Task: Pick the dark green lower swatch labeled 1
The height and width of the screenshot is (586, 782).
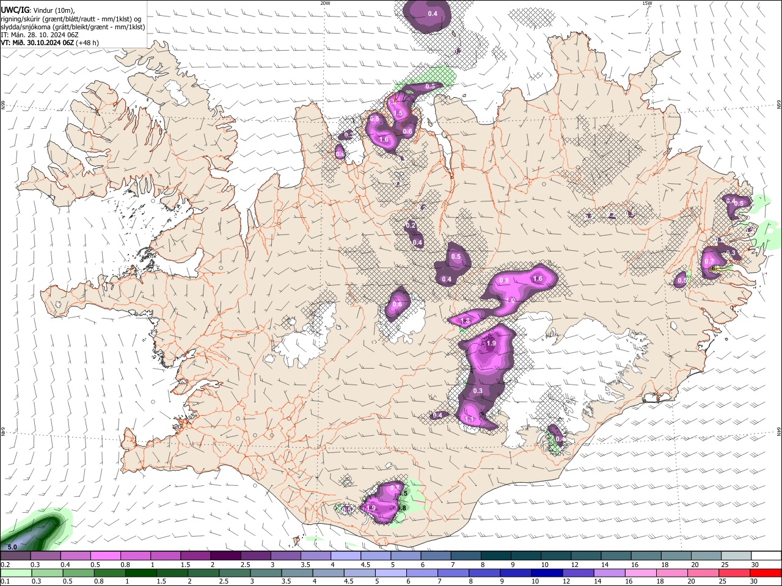Action: (x=141, y=573)
